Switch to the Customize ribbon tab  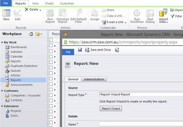(x=67, y=4)
